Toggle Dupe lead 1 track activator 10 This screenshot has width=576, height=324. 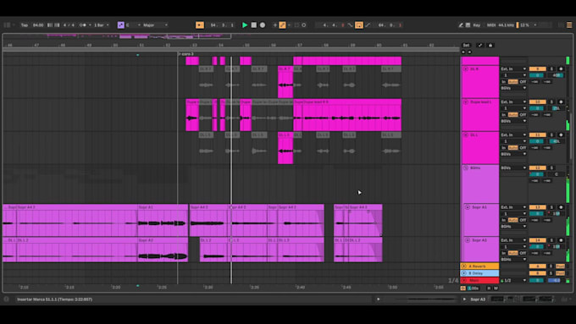[537, 102]
